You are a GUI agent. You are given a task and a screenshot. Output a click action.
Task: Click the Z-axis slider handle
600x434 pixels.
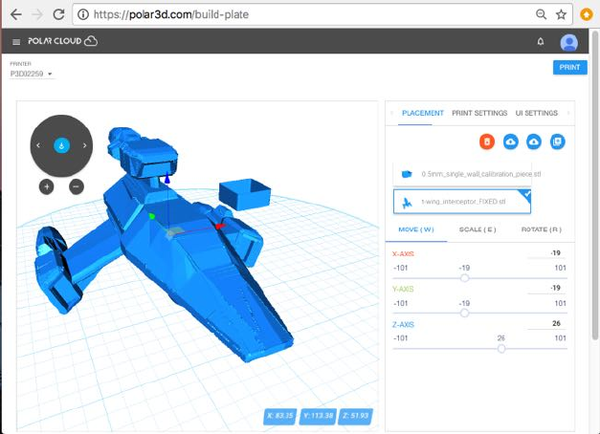pos(501,348)
